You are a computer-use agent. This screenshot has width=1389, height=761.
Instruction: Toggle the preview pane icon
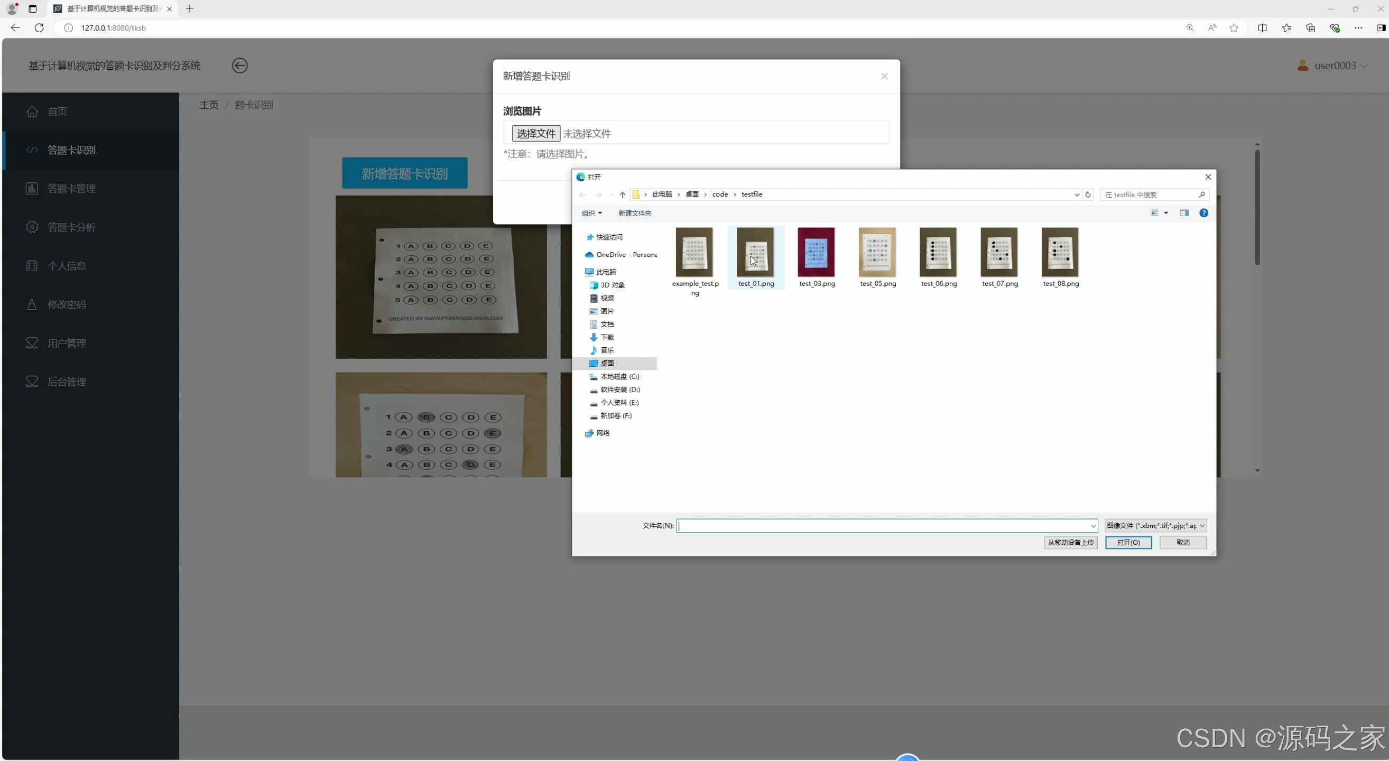1183,213
